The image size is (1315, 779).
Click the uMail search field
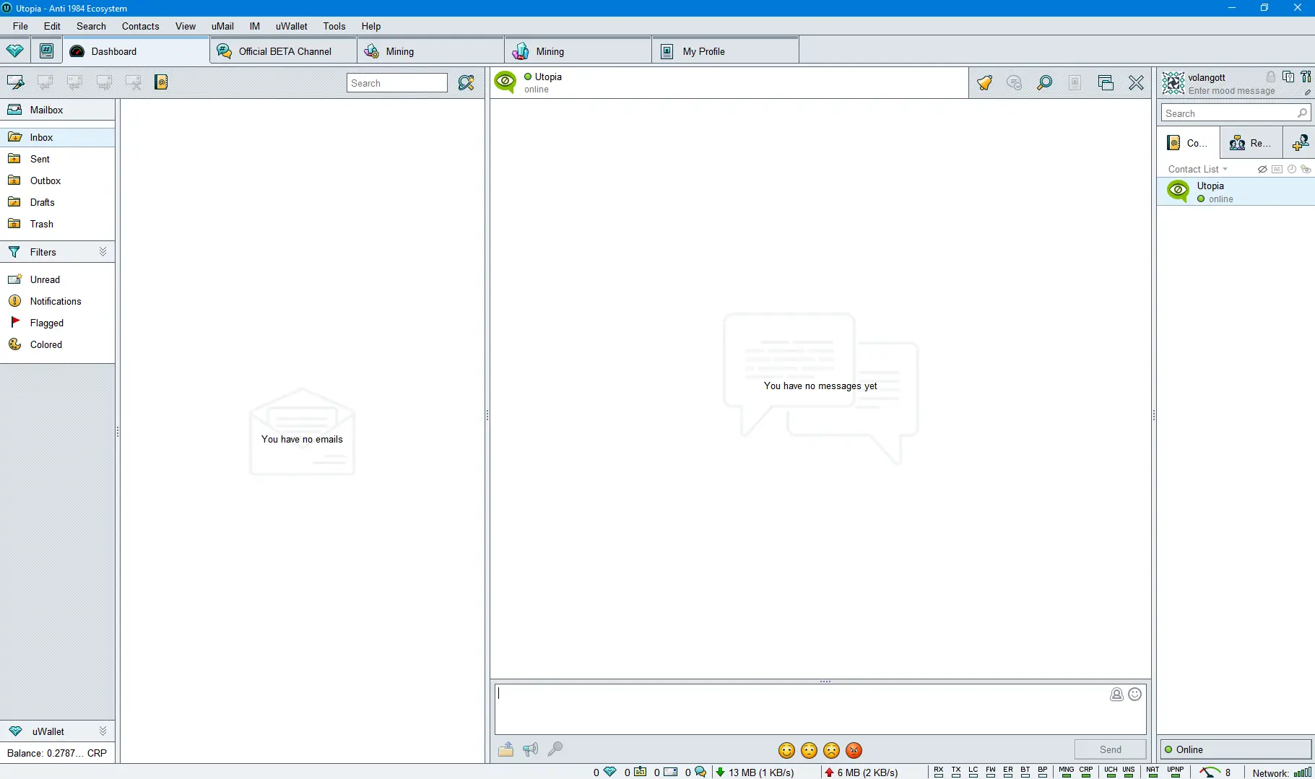[397, 83]
